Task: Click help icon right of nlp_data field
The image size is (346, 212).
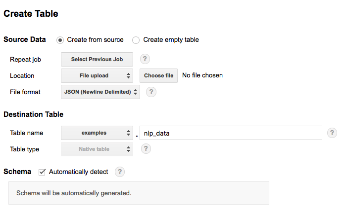Action: (332, 133)
